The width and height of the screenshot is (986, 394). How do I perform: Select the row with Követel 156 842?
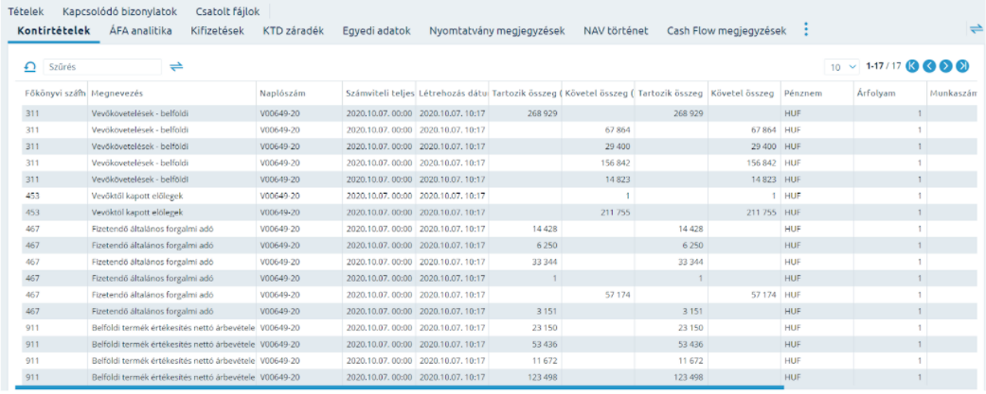point(500,163)
